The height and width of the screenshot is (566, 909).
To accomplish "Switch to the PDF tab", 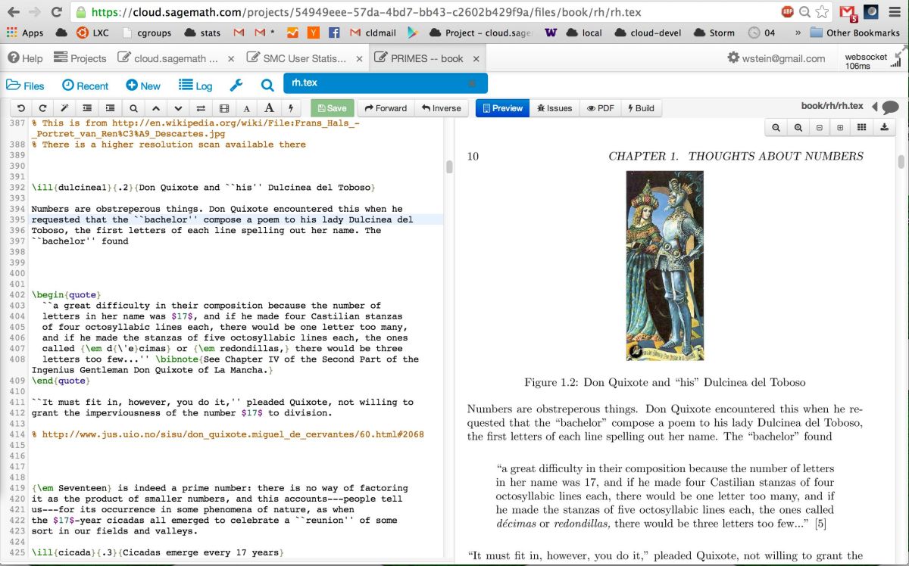I will 600,108.
